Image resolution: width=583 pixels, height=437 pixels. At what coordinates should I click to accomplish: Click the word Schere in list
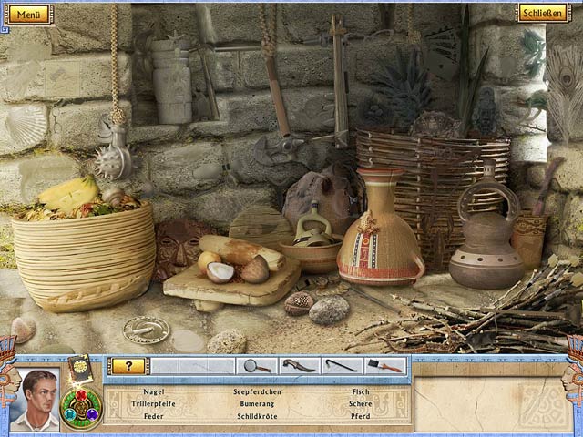pyautogui.click(x=360, y=403)
